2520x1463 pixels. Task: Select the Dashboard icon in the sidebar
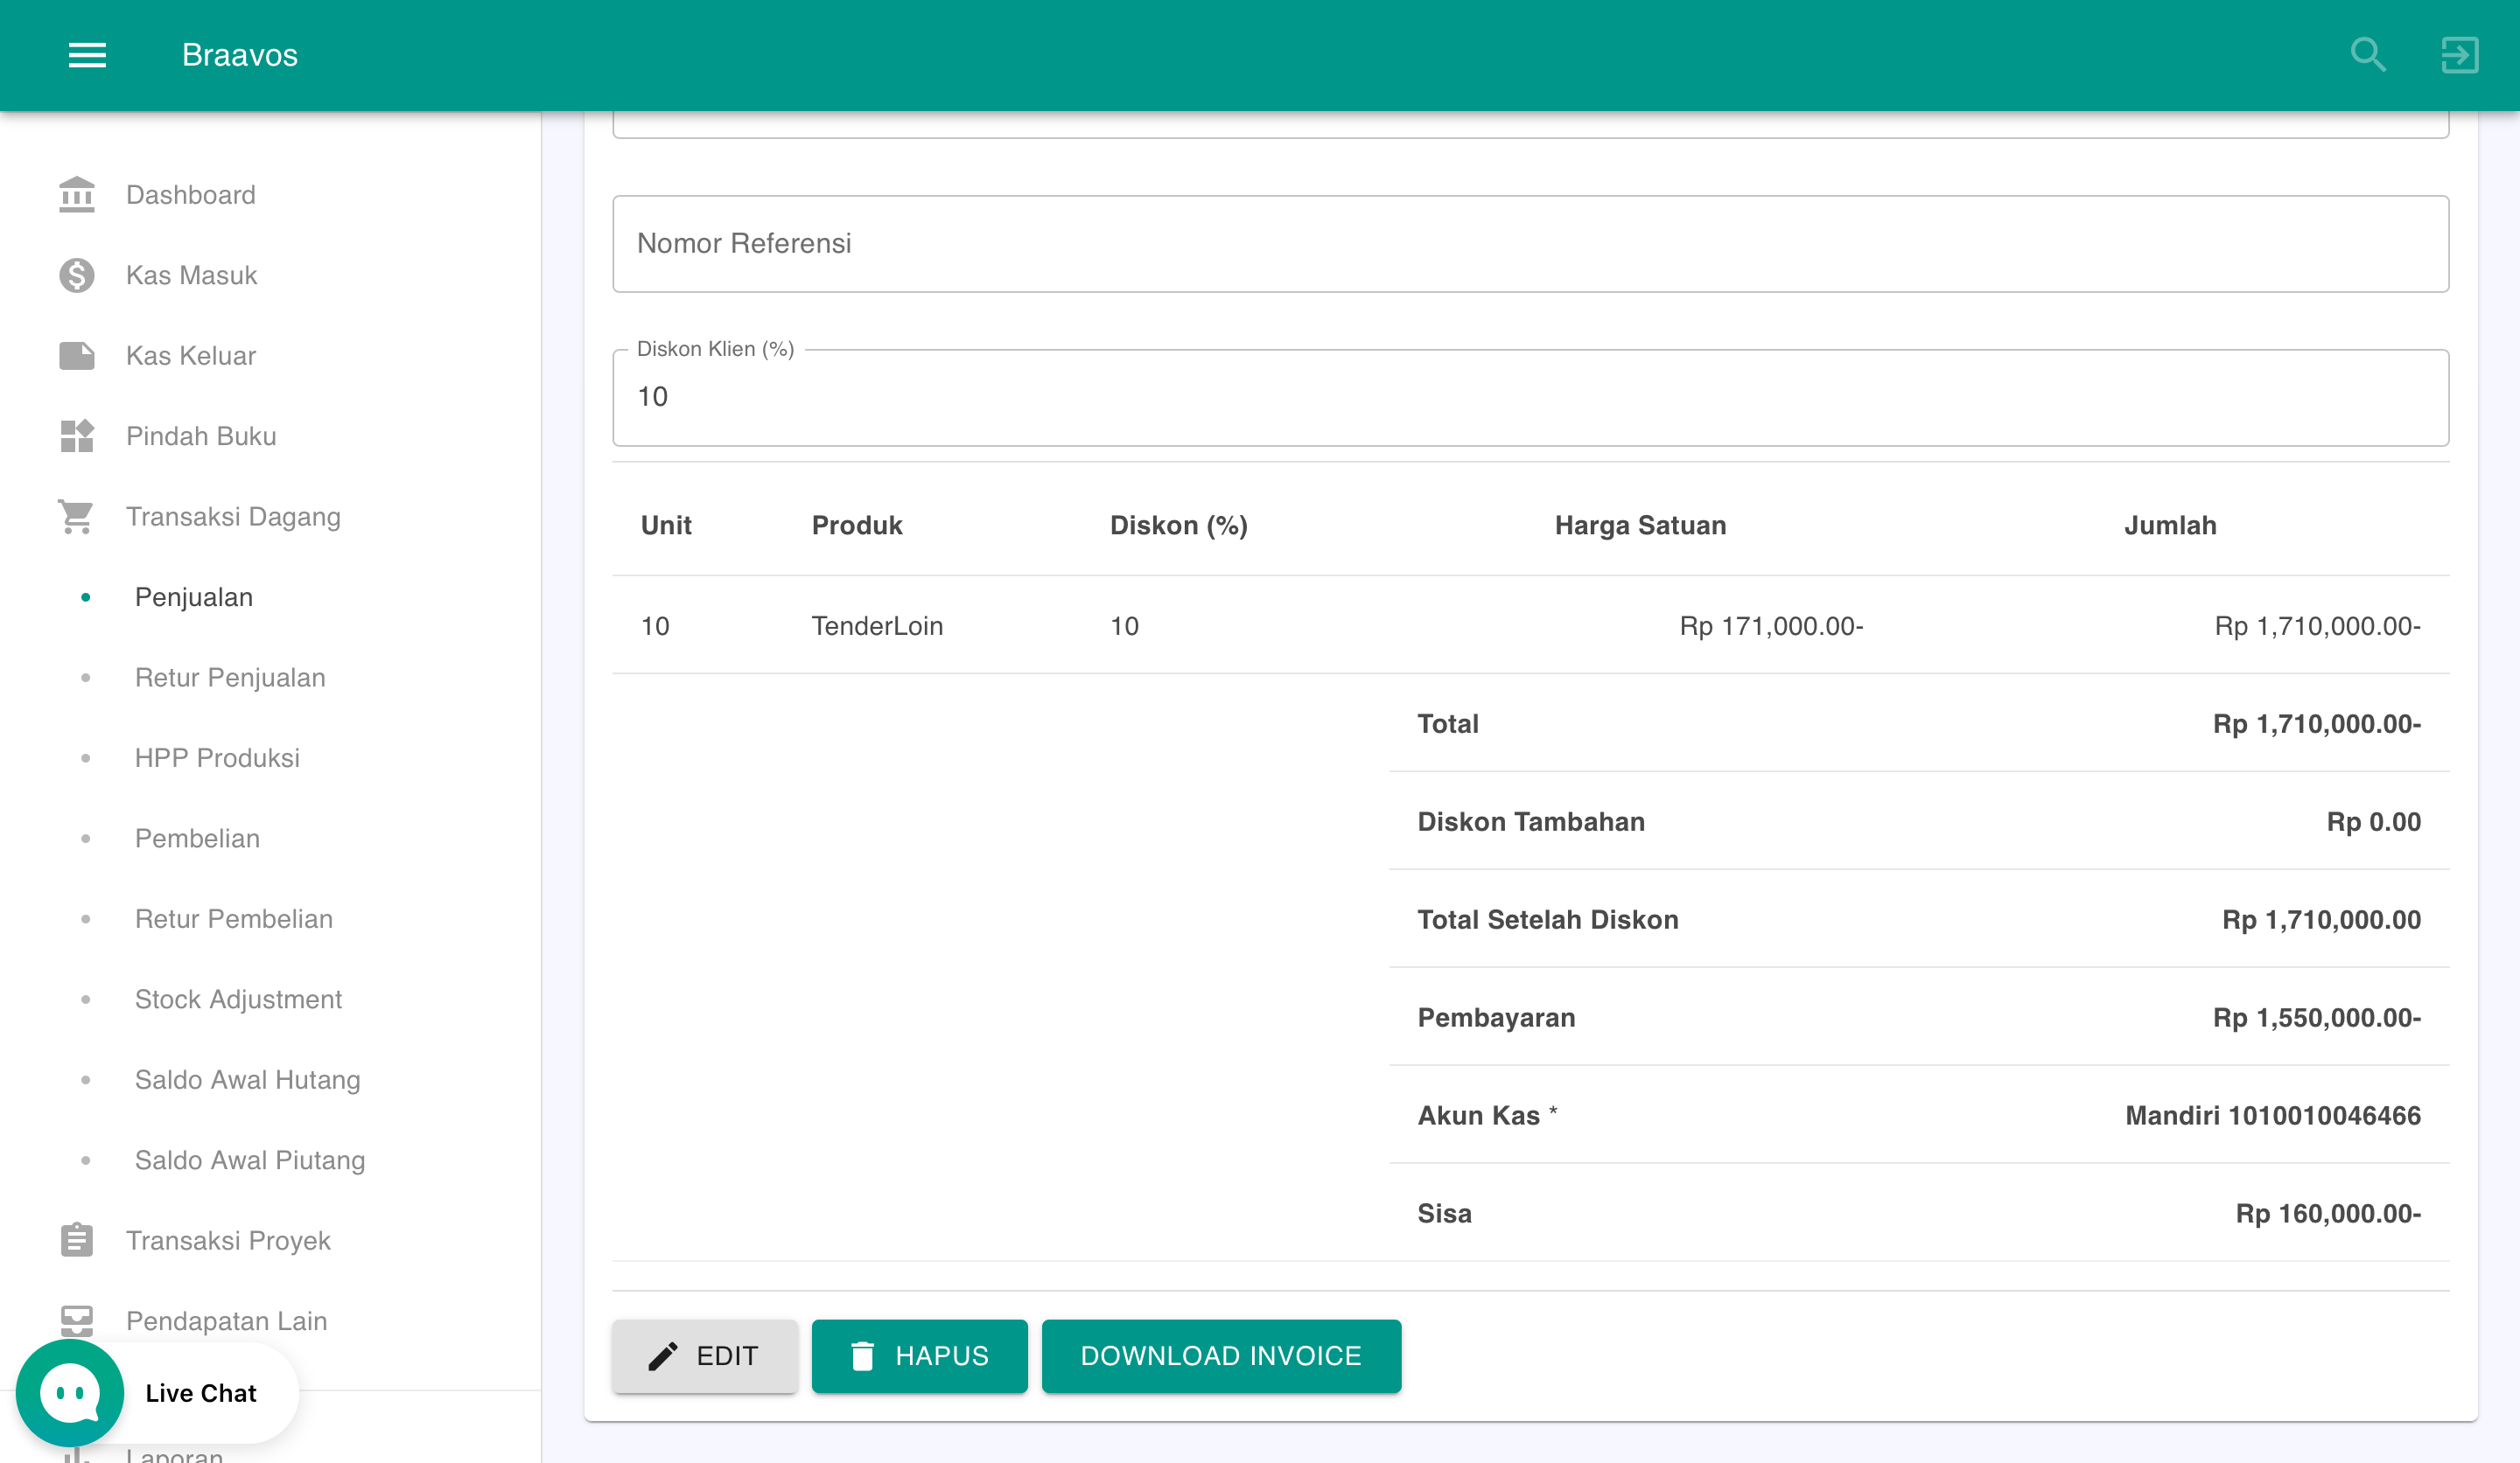(76, 194)
